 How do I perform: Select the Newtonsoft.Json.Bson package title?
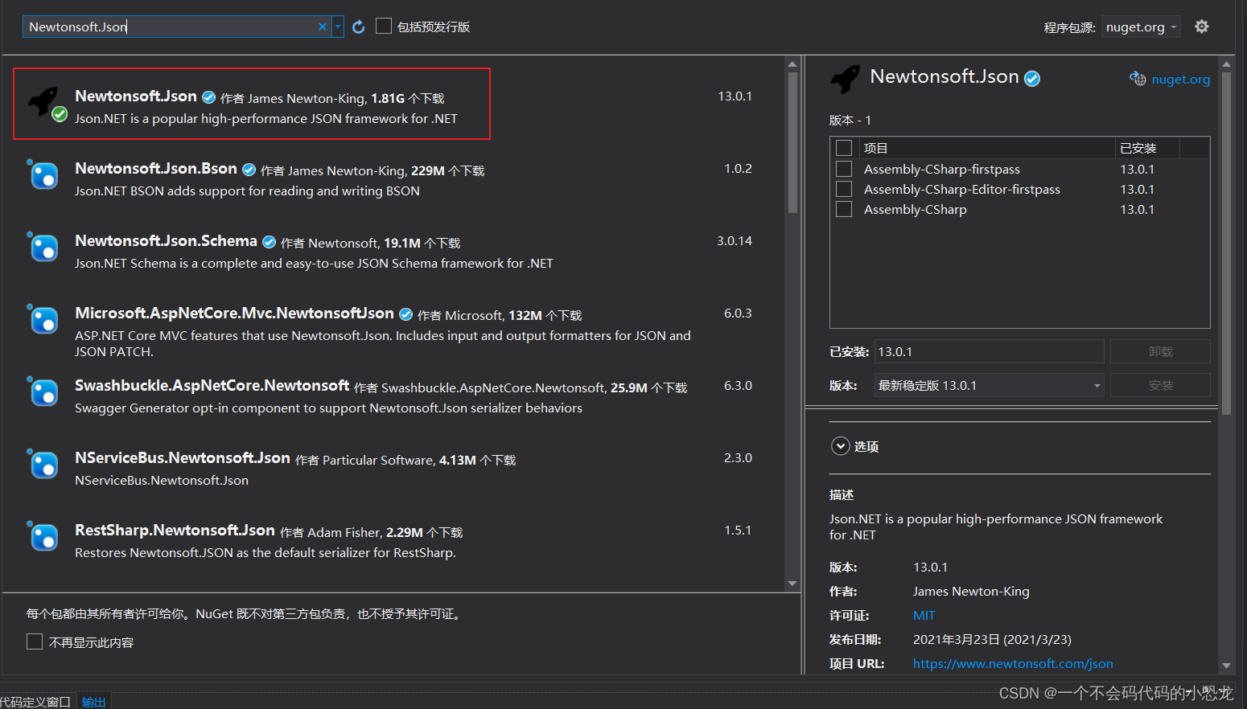click(x=156, y=168)
